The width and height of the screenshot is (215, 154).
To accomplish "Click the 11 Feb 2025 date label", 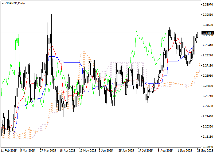I will pyautogui.click(x=9, y=151).
